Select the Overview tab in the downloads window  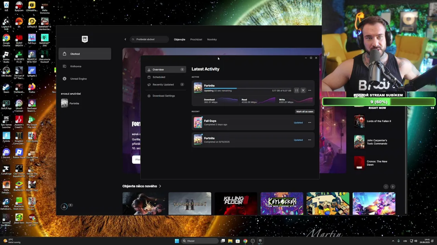click(x=166, y=69)
